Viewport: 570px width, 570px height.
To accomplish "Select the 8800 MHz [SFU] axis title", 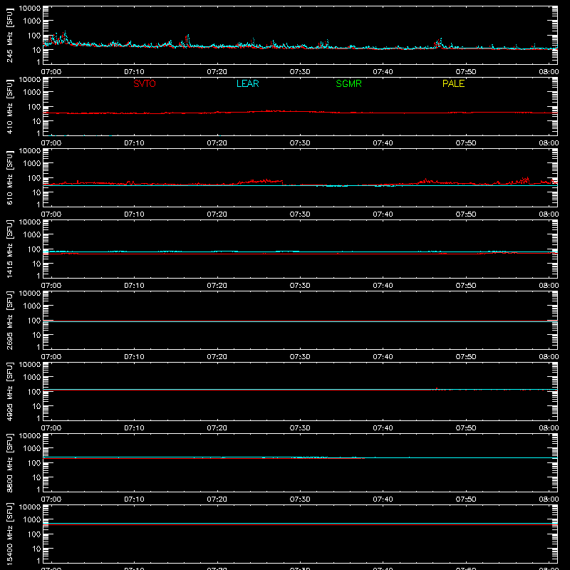I will point(9,462).
